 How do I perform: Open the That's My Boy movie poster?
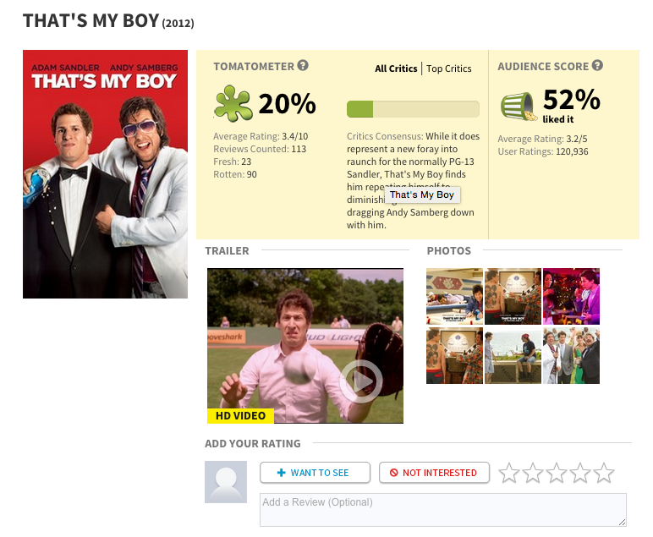click(x=106, y=174)
